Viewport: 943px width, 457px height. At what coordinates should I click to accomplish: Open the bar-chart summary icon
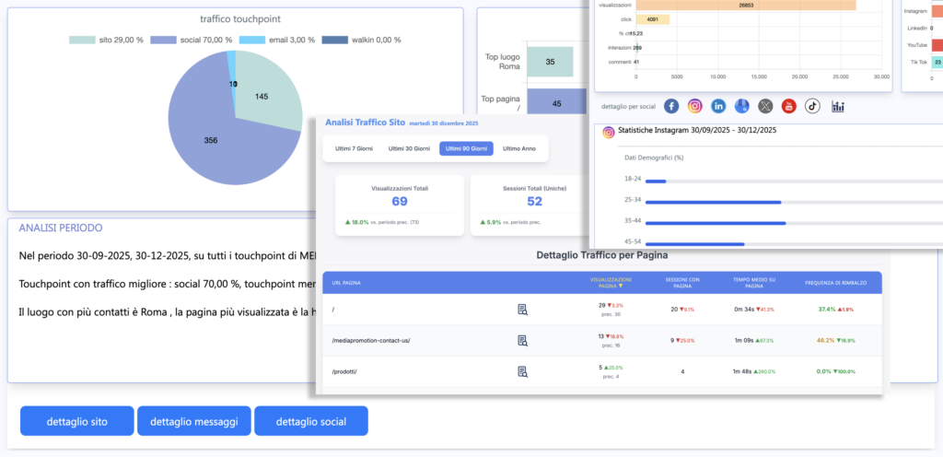[838, 107]
